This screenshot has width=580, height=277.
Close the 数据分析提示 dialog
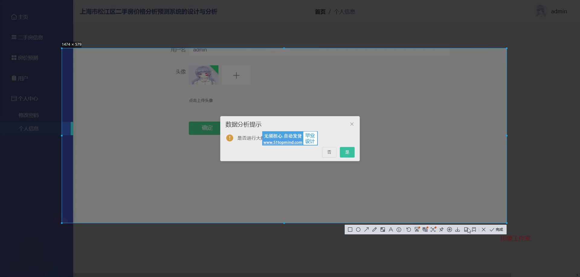(352, 124)
